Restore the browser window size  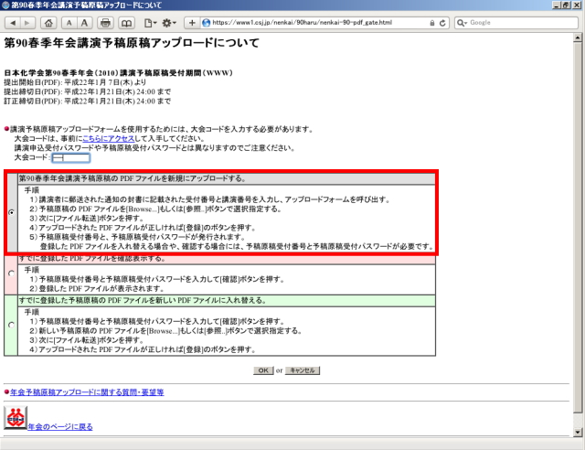[x=566, y=5]
